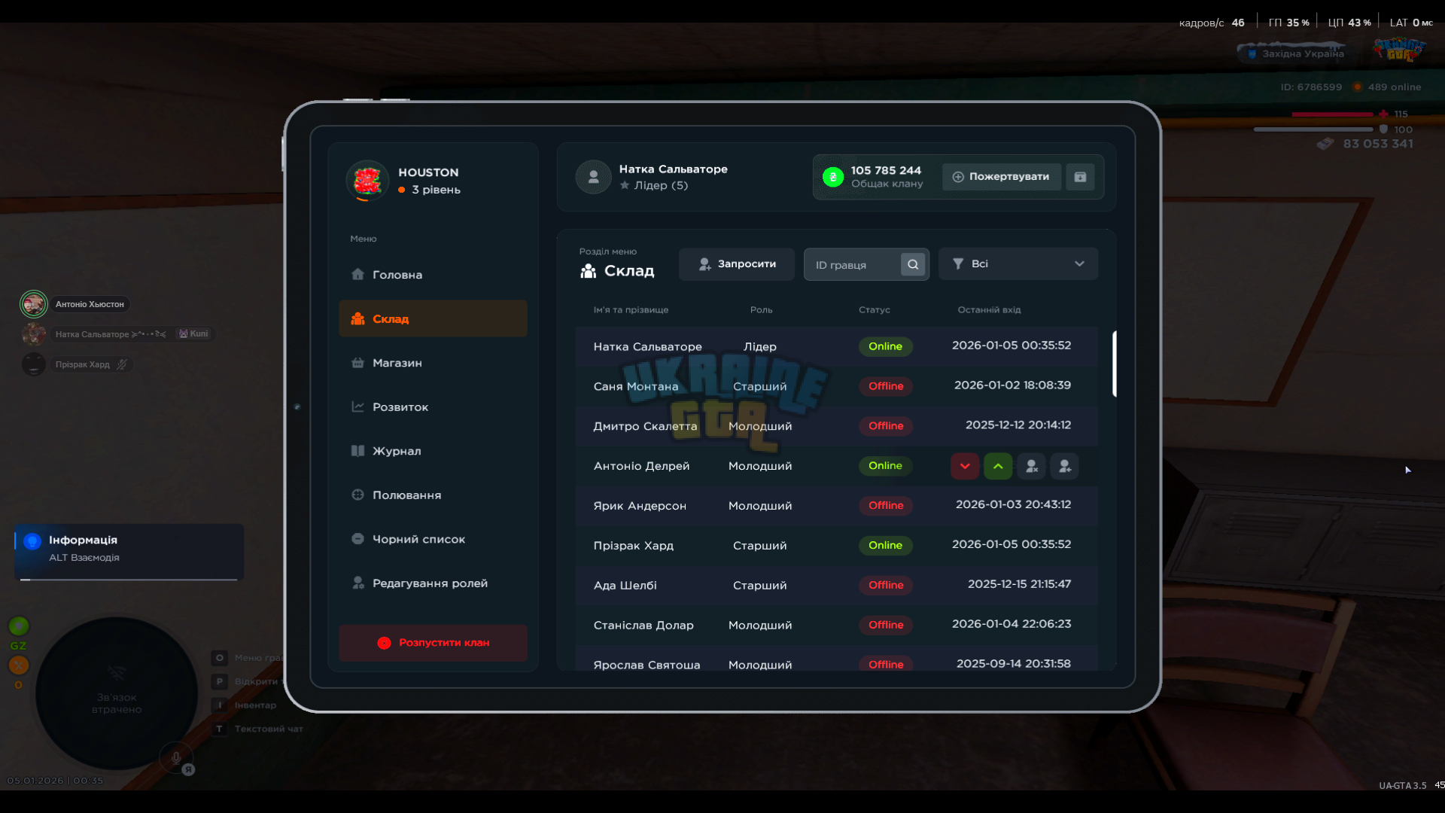Open clan bank withdraw box icon

(x=1080, y=177)
